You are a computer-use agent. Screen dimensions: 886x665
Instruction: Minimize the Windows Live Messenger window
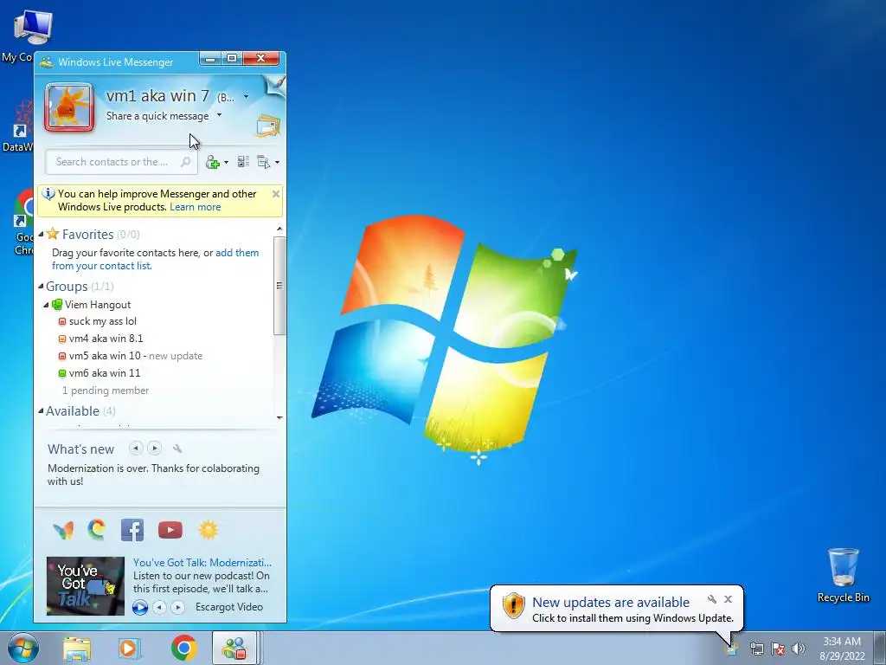[x=210, y=58]
